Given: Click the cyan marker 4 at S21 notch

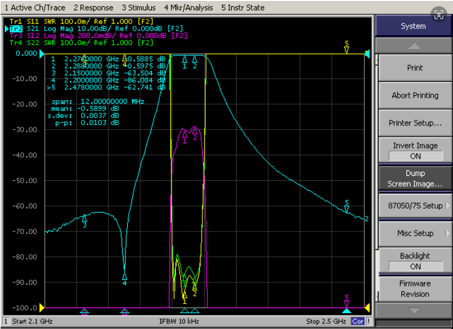Looking at the screenshot, I should coord(125,279).
